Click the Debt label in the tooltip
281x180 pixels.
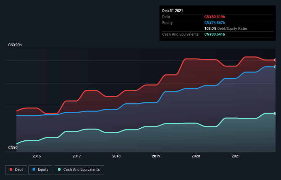coord(166,17)
